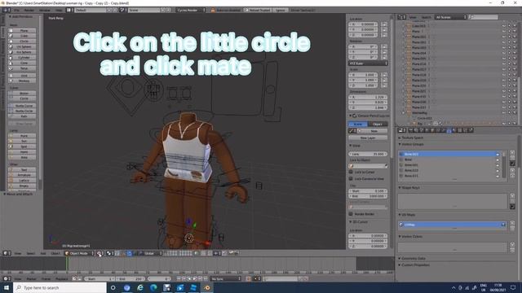Click the Lens focal length field

point(368,154)
